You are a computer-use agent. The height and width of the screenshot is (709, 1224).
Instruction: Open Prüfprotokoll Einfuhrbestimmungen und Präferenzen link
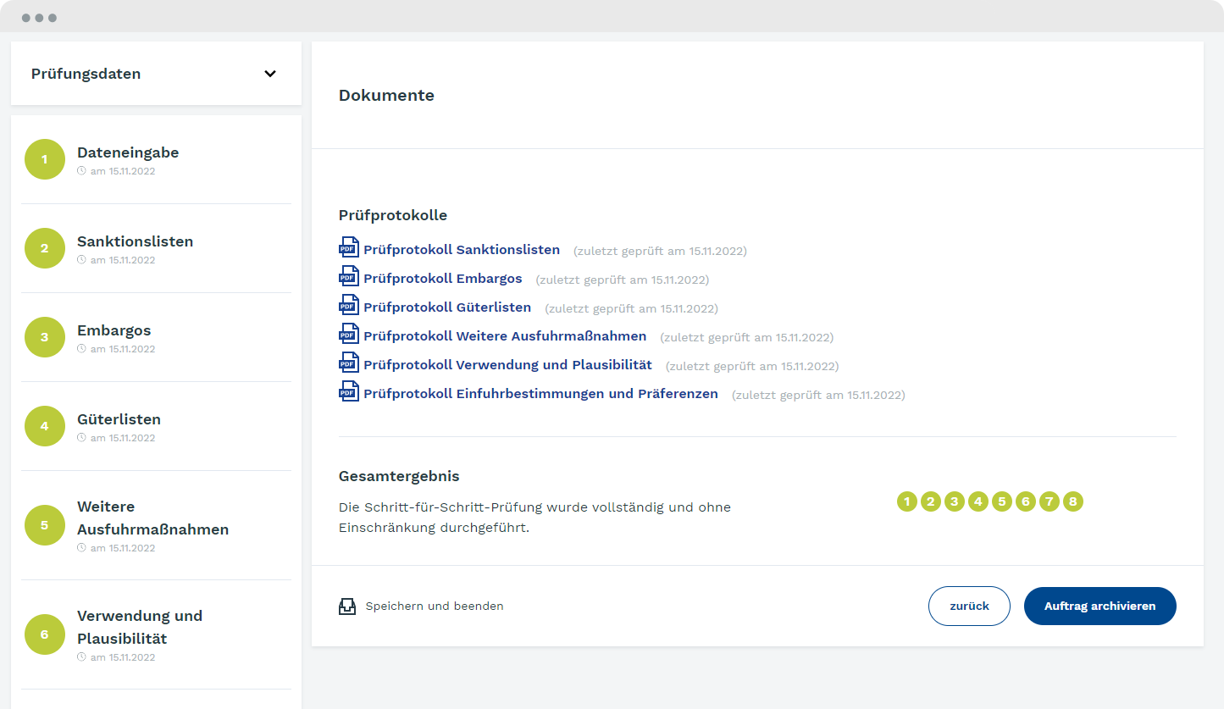540,394
